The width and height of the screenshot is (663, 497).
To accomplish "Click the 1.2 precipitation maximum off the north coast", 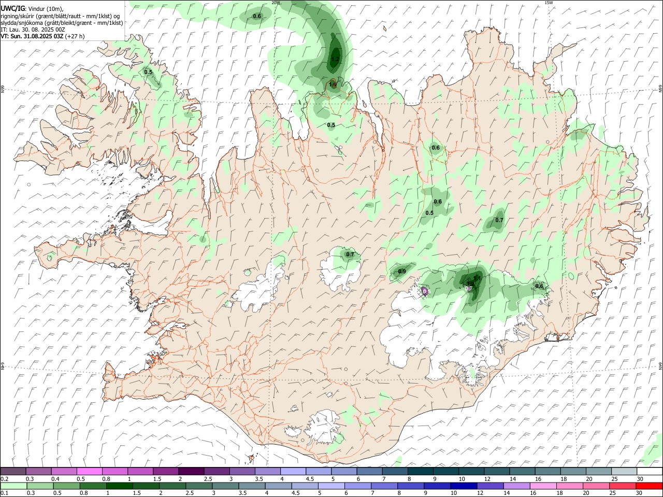I will pyautogui.click(x=335, y=59).
